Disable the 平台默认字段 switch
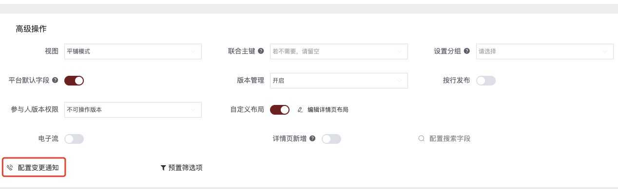 pyautogui.click(x=74, y=81)
